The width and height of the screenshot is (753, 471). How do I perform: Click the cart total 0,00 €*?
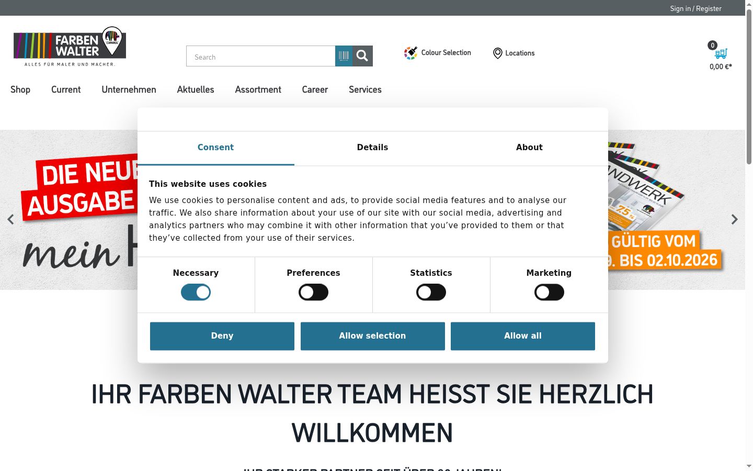pos(721,66)
